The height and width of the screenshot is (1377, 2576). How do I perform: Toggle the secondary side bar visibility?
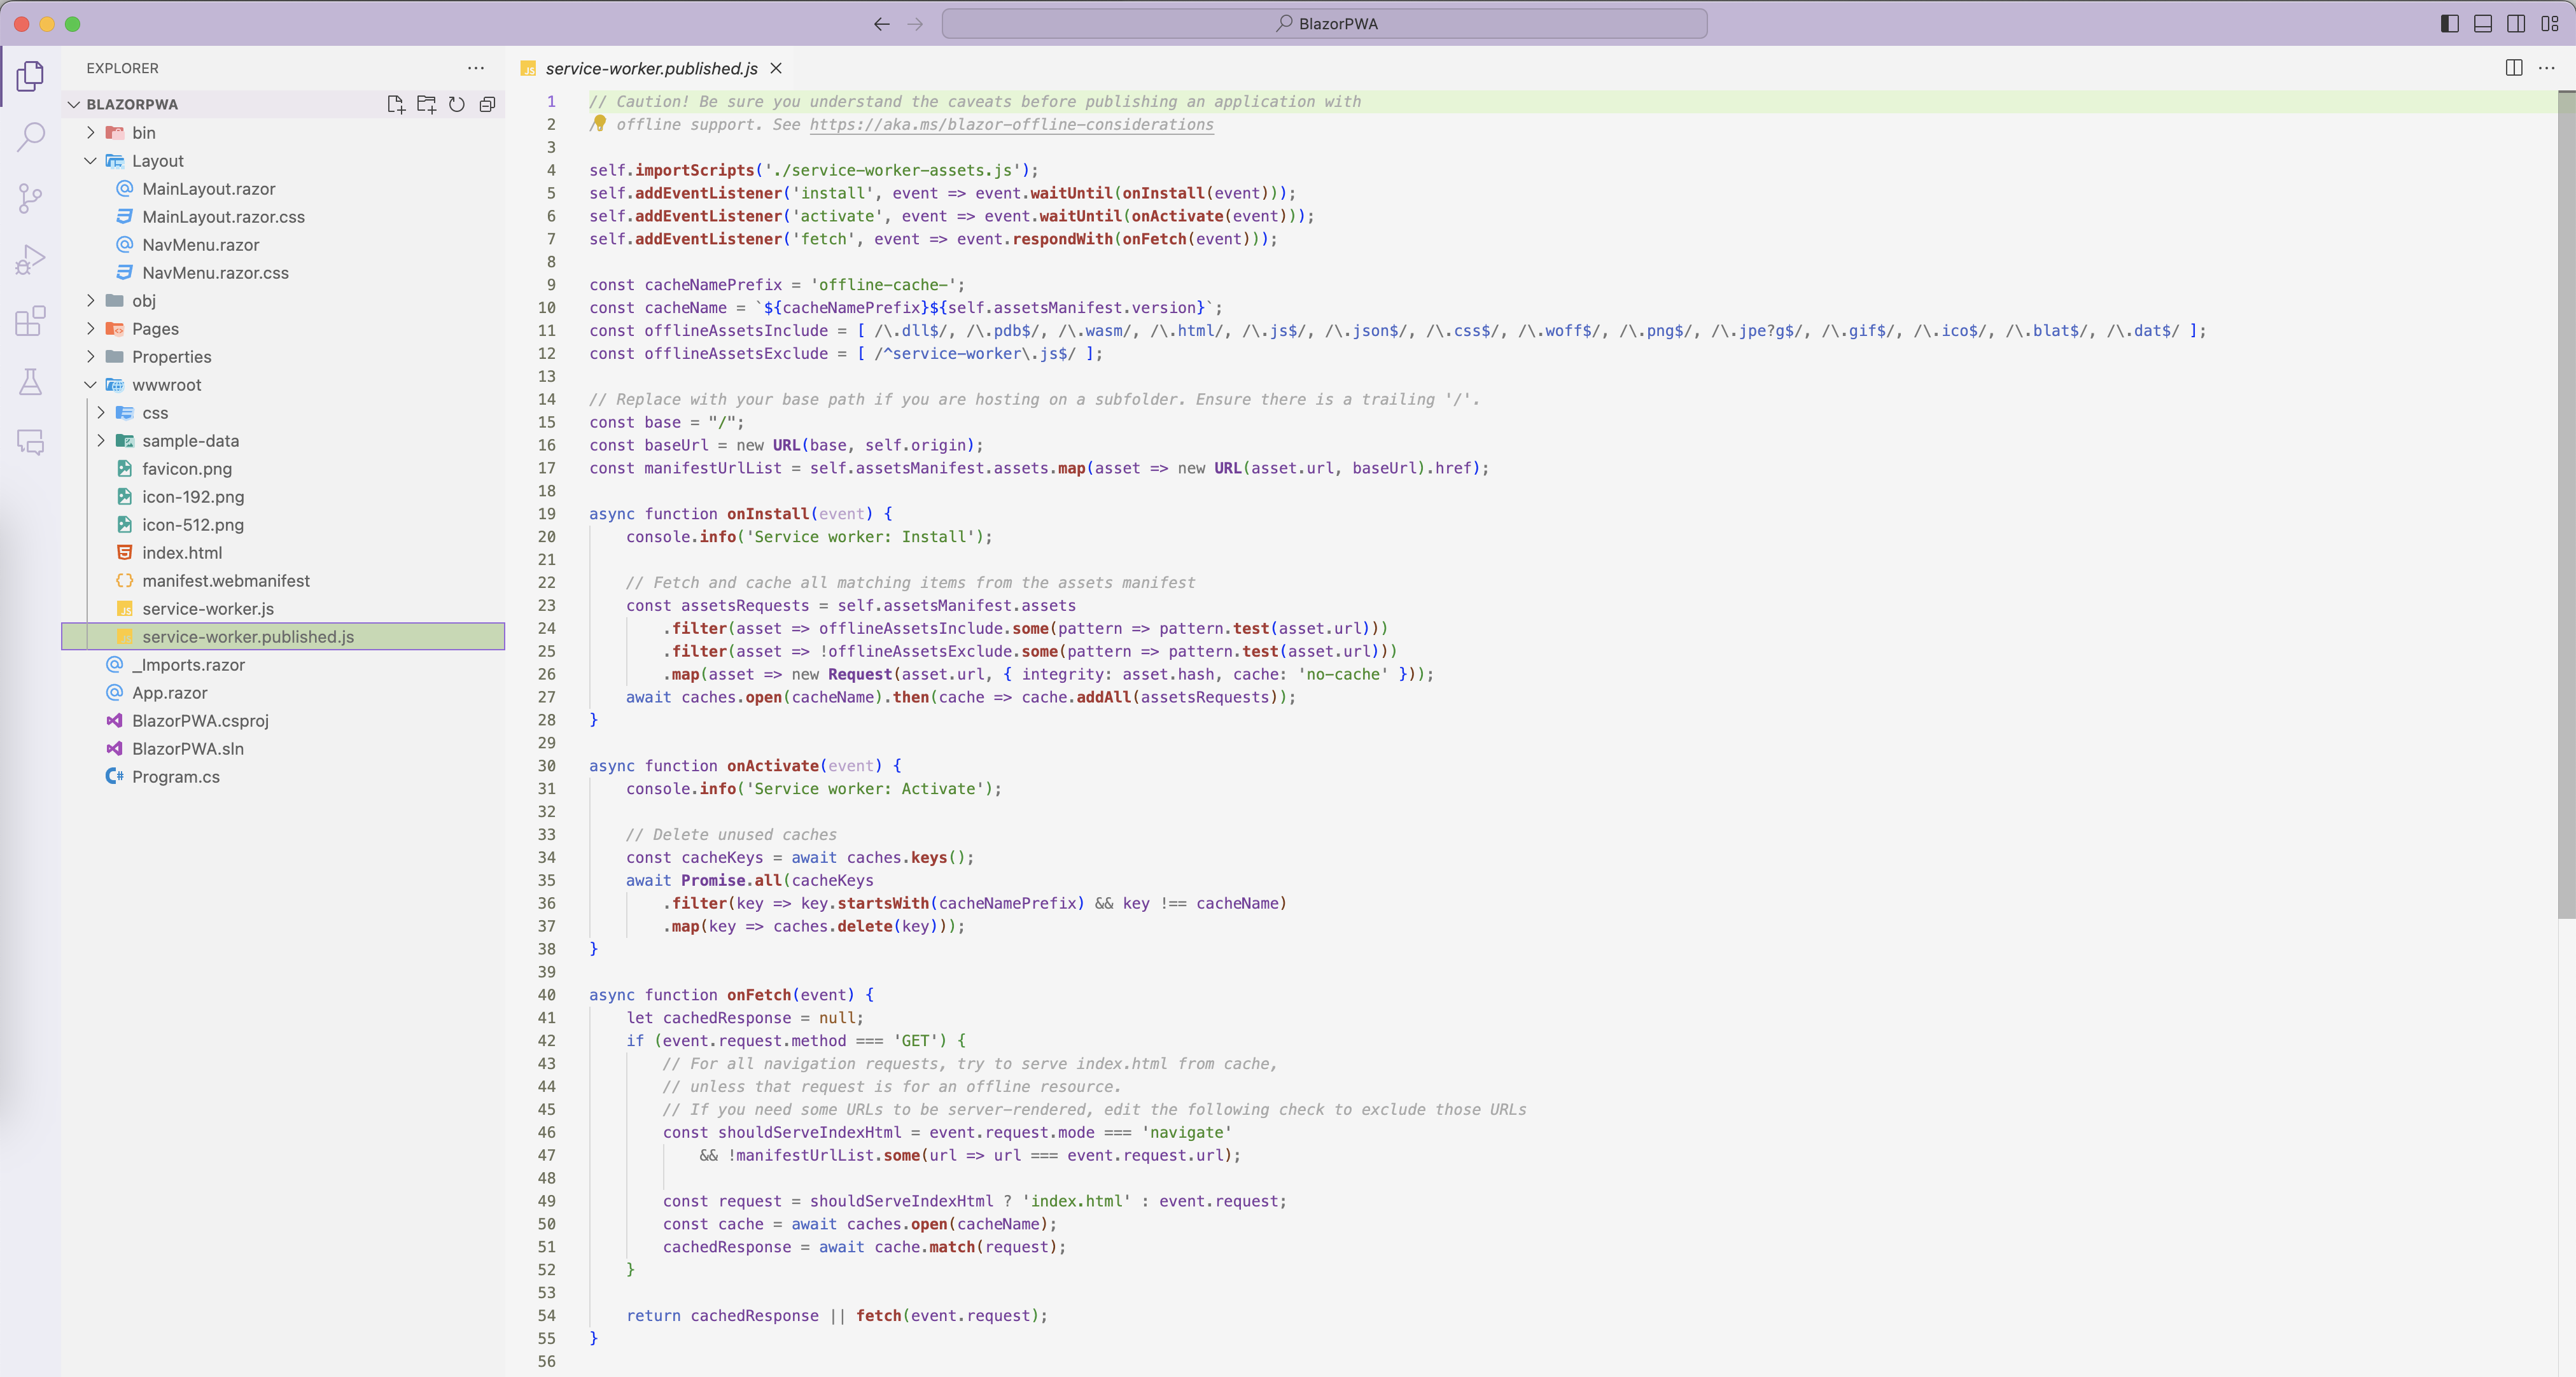2516,24
